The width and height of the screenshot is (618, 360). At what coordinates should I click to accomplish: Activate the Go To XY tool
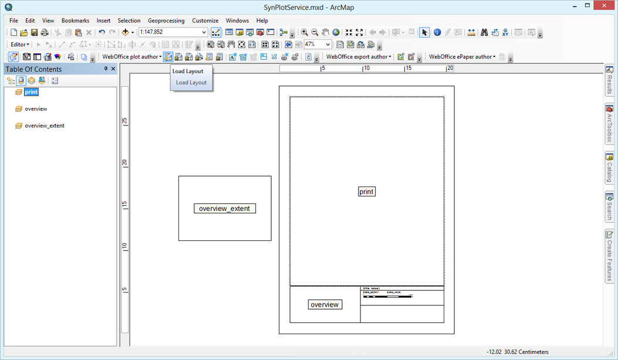coord(506,32)
